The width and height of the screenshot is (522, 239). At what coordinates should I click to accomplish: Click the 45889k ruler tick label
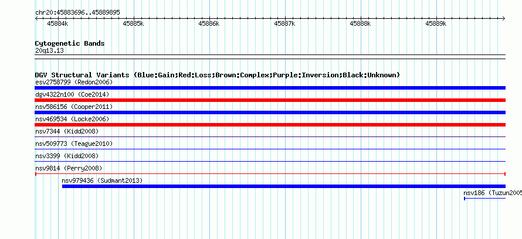point(436,23)
